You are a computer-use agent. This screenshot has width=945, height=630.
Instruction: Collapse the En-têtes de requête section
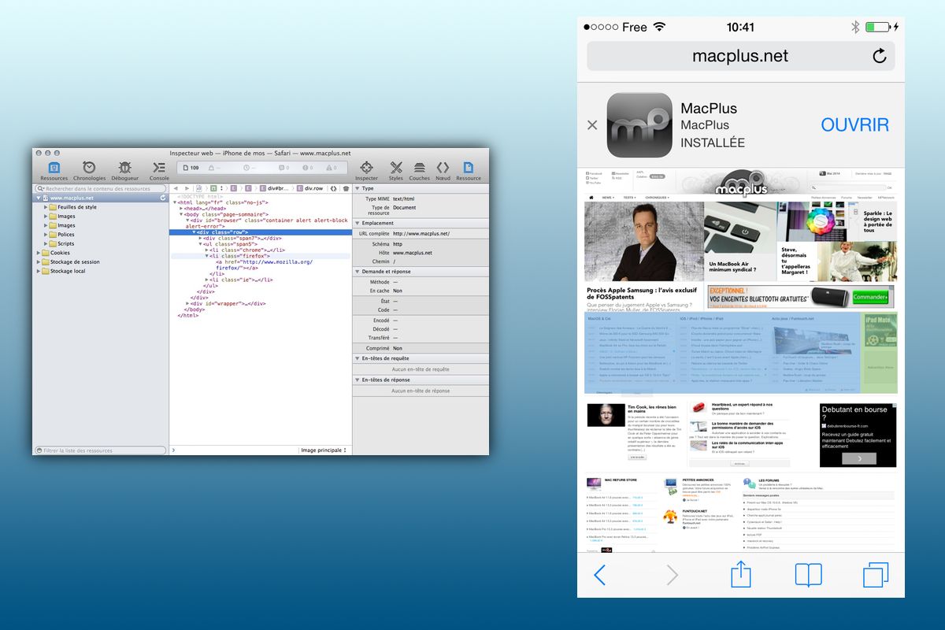point(358,358)
